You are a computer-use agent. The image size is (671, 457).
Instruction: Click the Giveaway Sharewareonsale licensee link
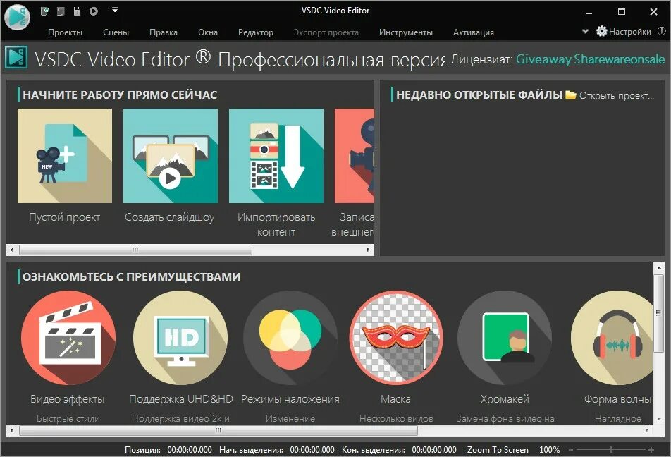click(x=590, y=59)
